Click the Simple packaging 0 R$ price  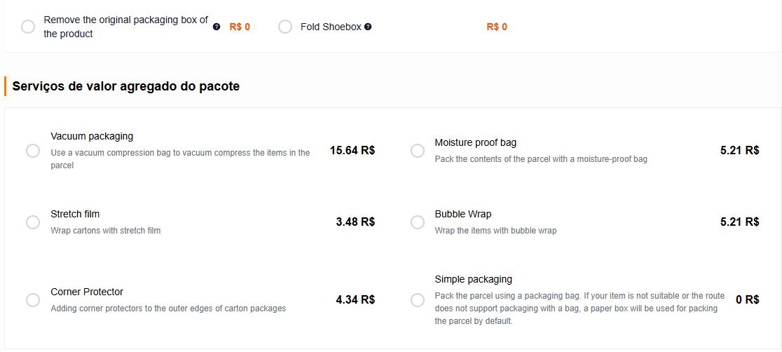coord(747,299)
